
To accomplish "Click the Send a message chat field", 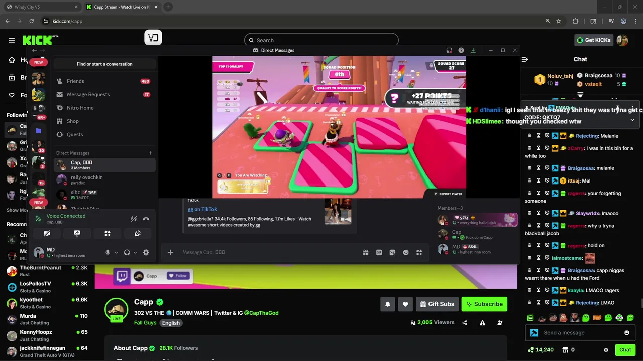I will 580,333.
